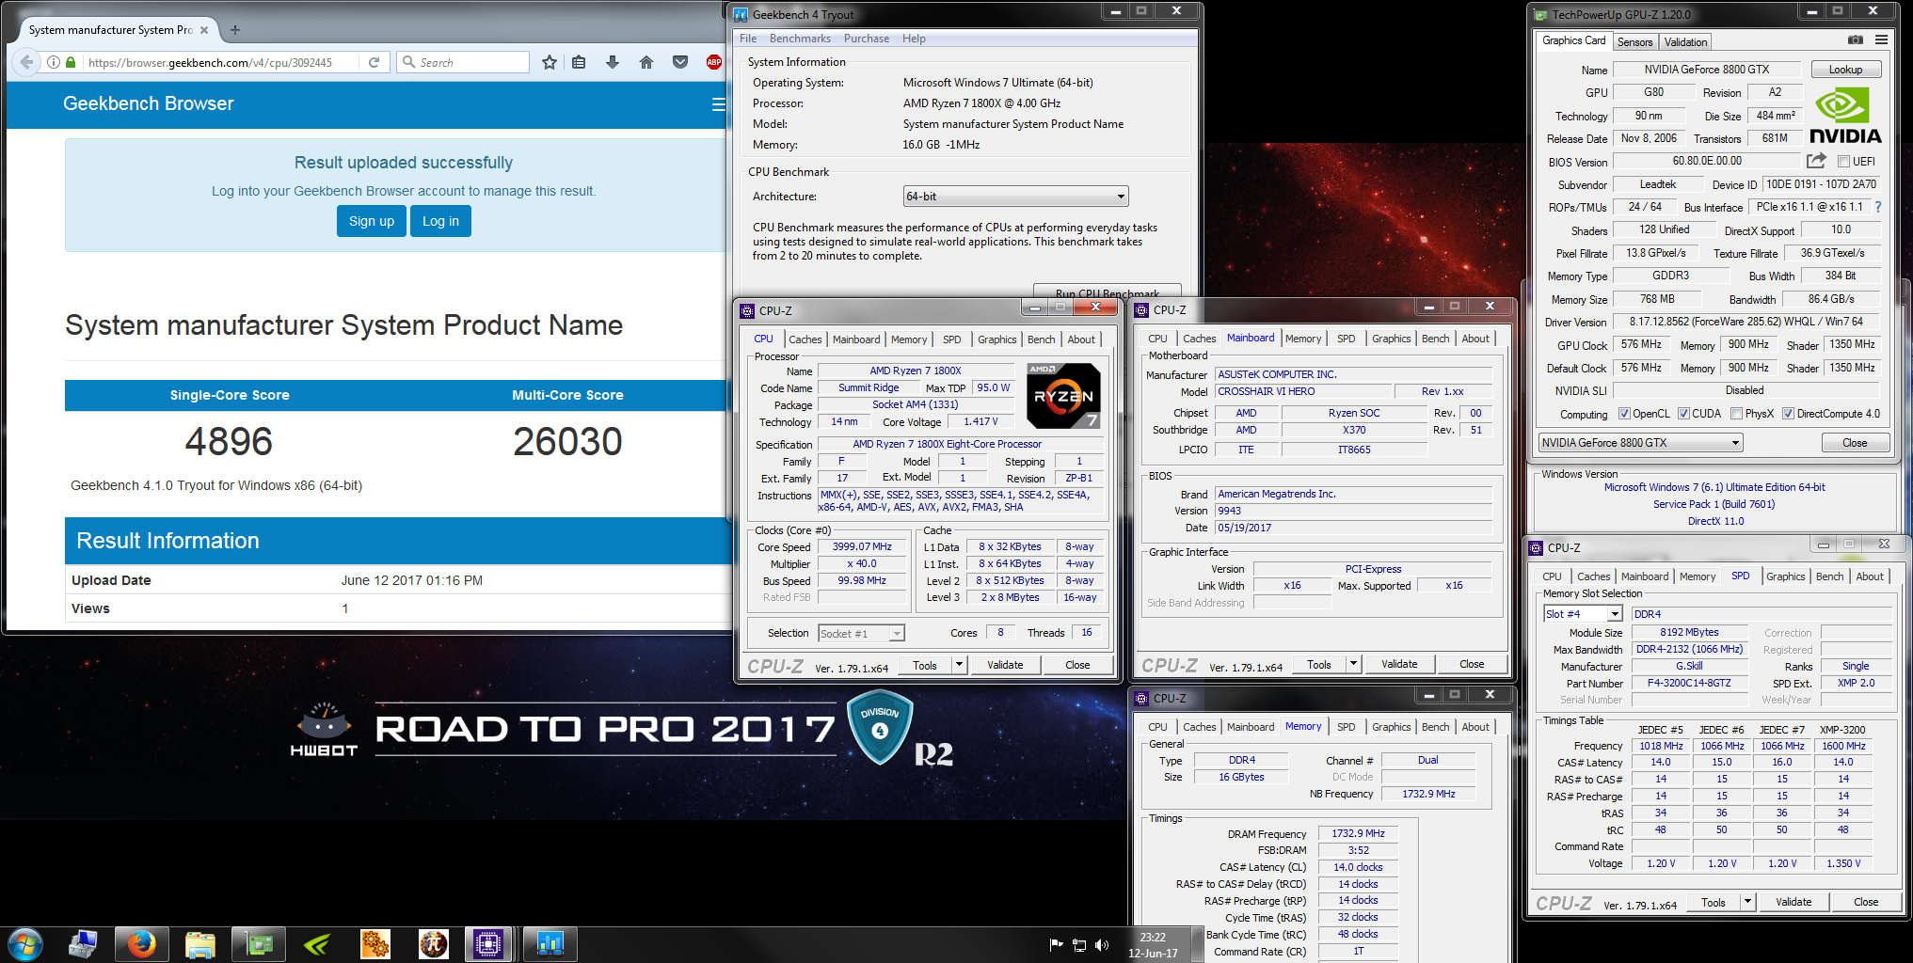Reload the Geekbench page with the refresh icon
1913x963 pixels.
[374, 62]
